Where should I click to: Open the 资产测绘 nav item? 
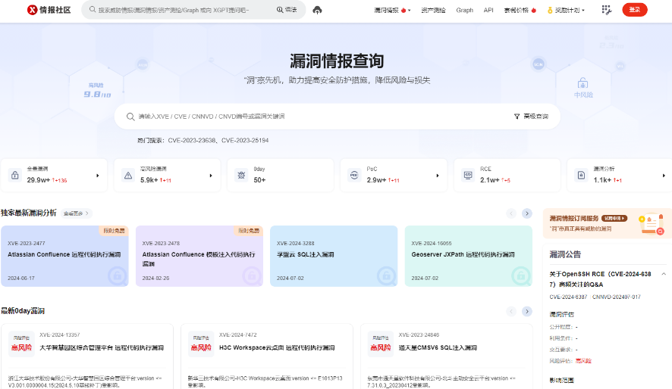[x=432, y=10]
